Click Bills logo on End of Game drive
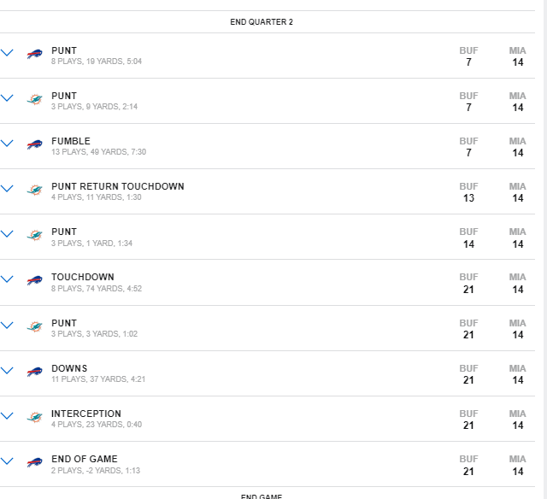This screenshot has height=499, width=547. [34, 462]
